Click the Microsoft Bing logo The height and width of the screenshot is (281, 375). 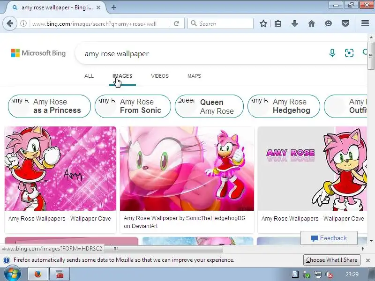[x=38, y=53]
